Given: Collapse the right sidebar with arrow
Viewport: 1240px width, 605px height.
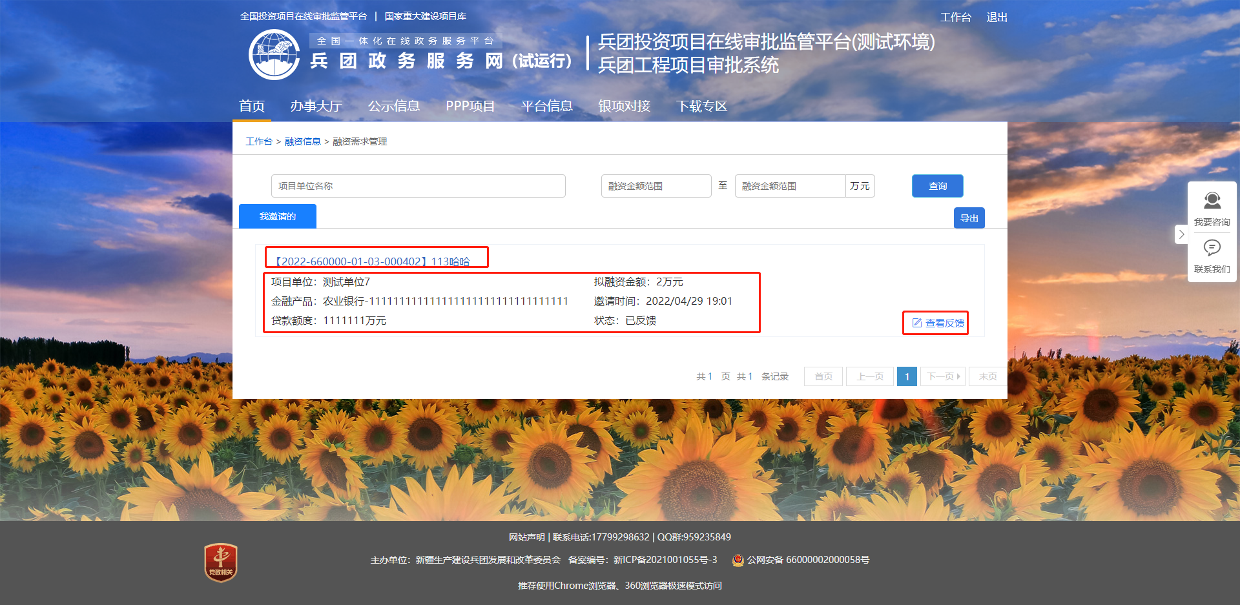Looking at the screenshot, I should coord(1181,234).
